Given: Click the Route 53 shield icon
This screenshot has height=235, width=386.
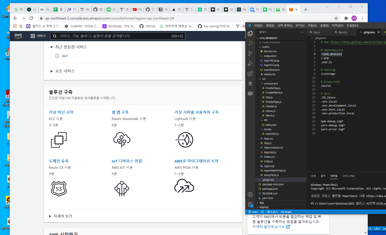Looking at the screenshot, I should [59, 188].
